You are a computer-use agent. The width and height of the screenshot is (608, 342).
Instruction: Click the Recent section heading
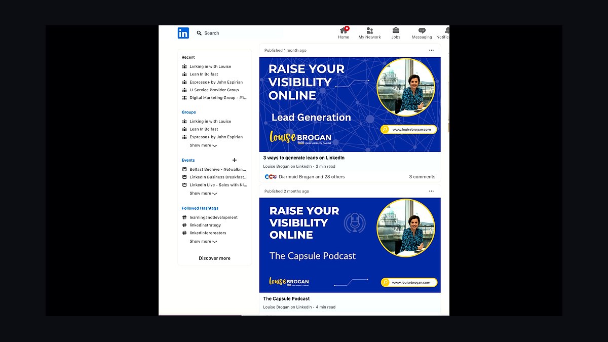point(188,57)
